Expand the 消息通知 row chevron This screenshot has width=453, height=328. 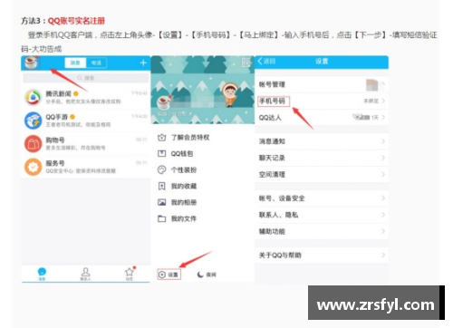[x=383, y=141]
